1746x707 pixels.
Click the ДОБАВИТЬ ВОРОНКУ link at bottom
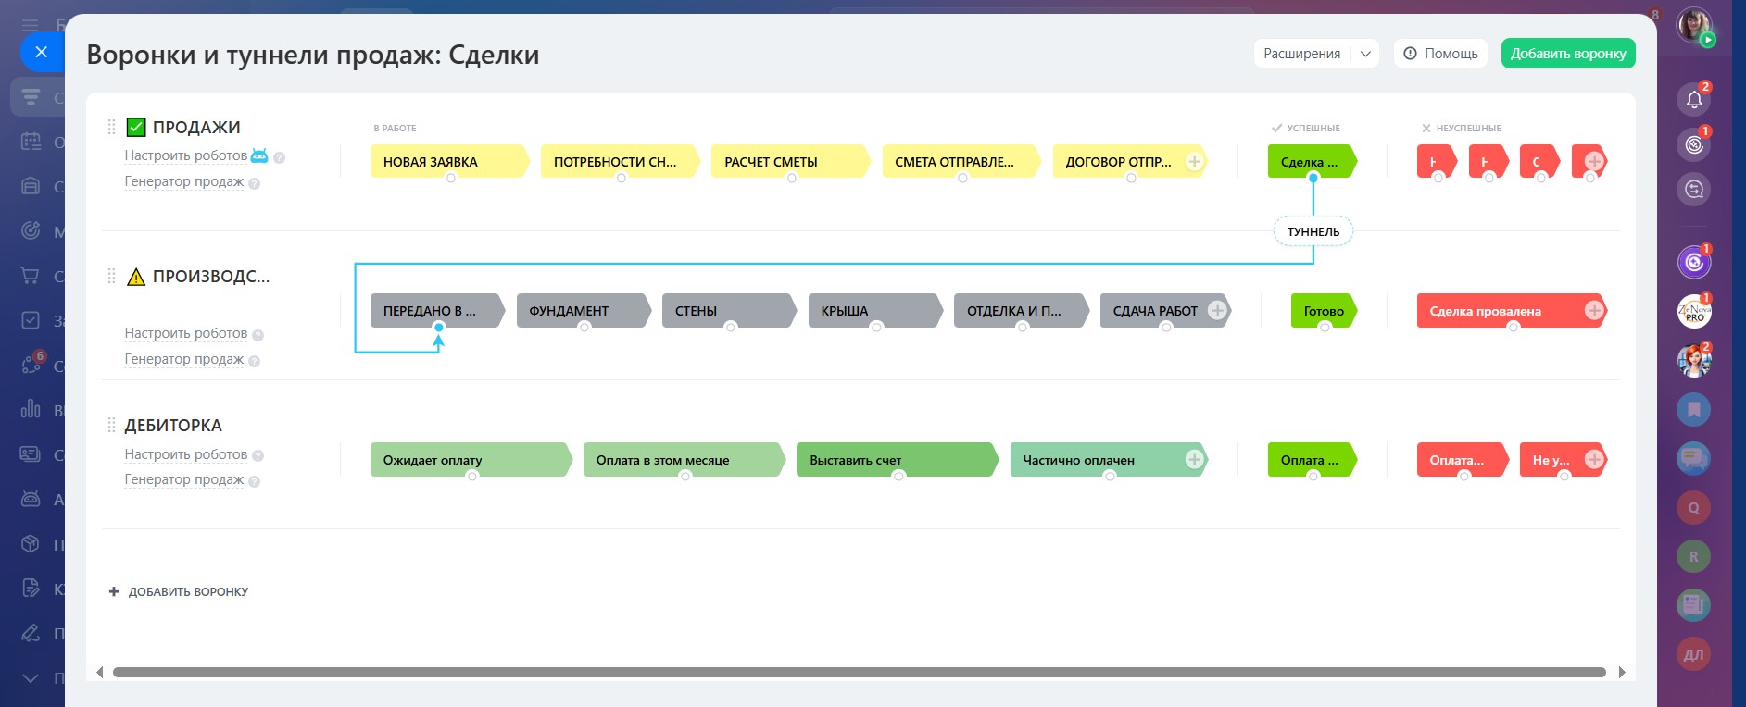pos(179,592)
